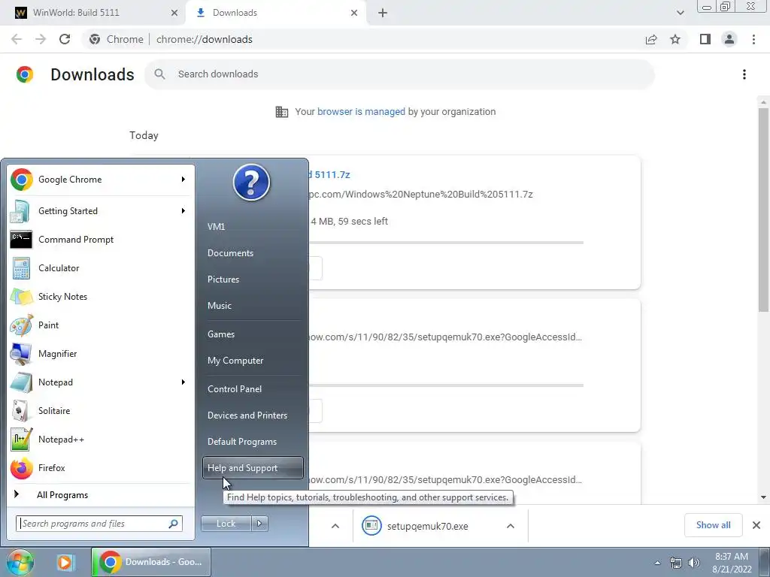This screenshot has height=577, width=770.
Task: Open Windows Media Player taskbar icon
Action: click(65, 562)
